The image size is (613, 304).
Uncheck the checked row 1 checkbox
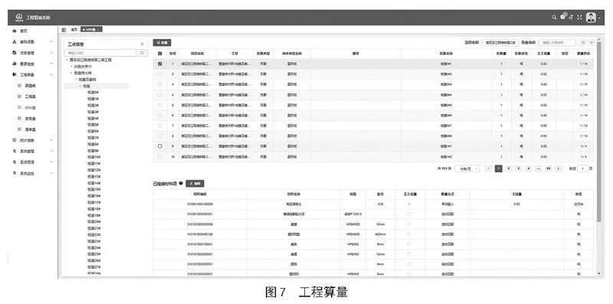159,64
